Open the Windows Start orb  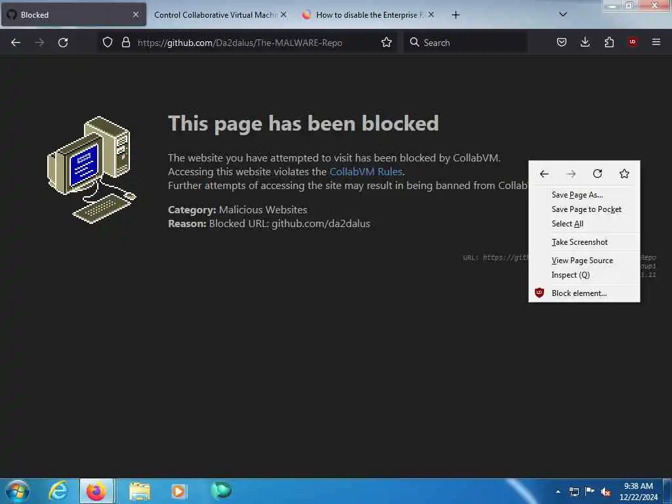point(18,491)
